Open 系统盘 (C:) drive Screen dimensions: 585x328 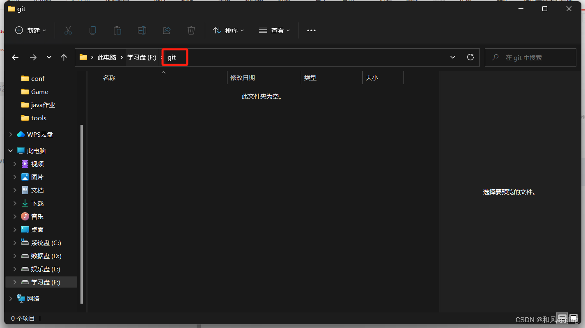(46, 243)
